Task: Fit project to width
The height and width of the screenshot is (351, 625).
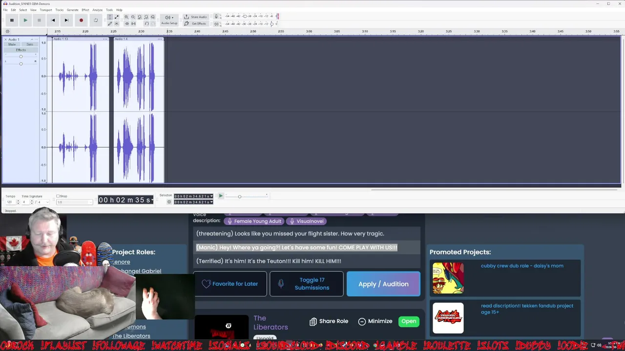Action: 146,17
